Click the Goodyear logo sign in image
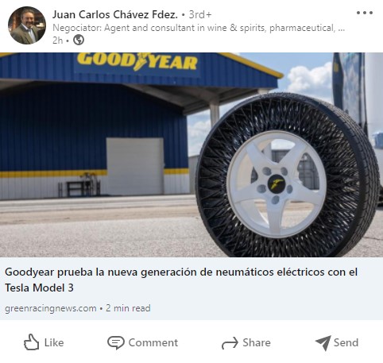Screen dimensions: 383x363 [137, 62]
